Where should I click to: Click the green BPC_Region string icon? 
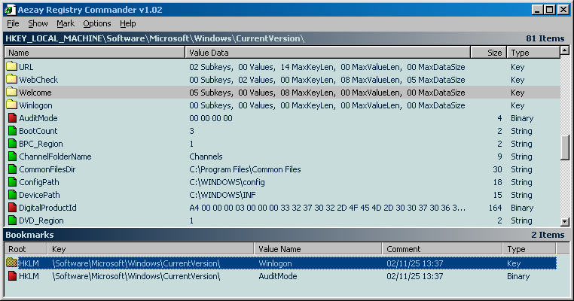point(12,144)
